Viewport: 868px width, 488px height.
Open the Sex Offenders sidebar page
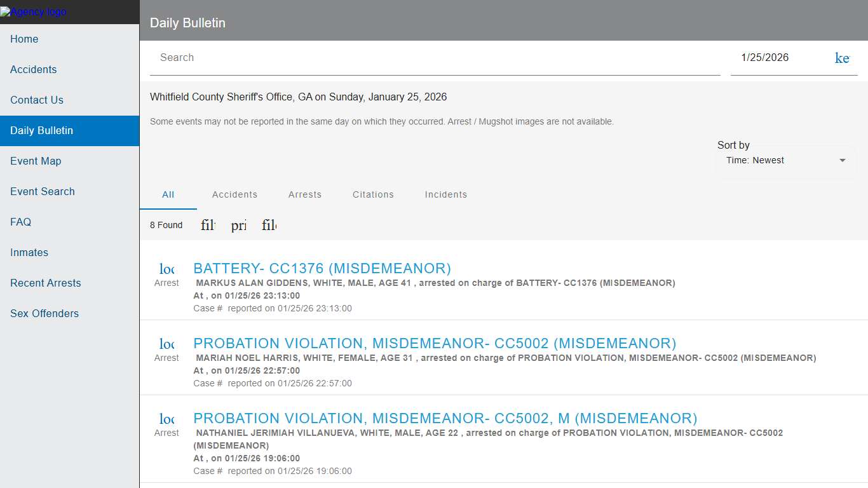[44, 313]
